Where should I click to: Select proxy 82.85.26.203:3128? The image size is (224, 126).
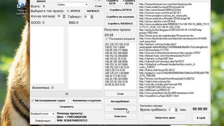[x=115, y=85]
